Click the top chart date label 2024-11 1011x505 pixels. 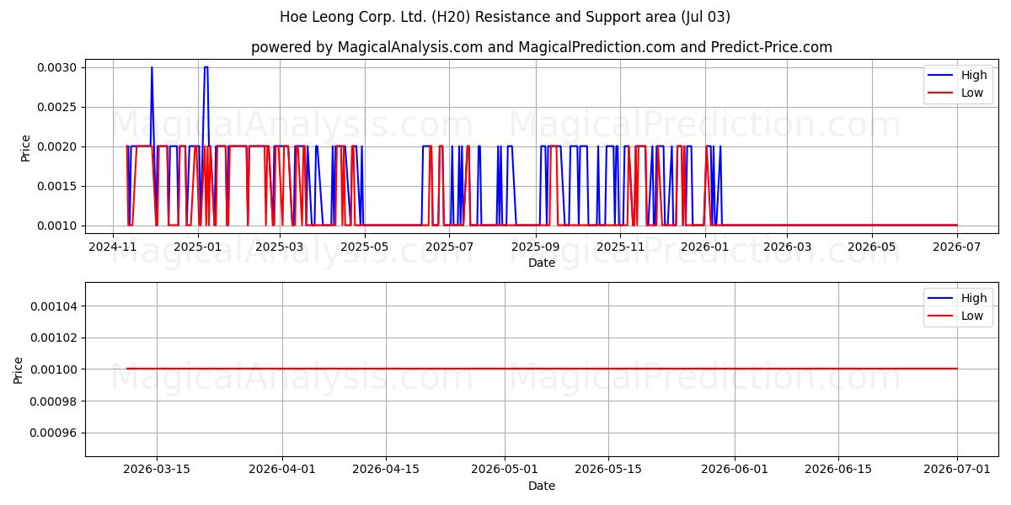(113, 247)
